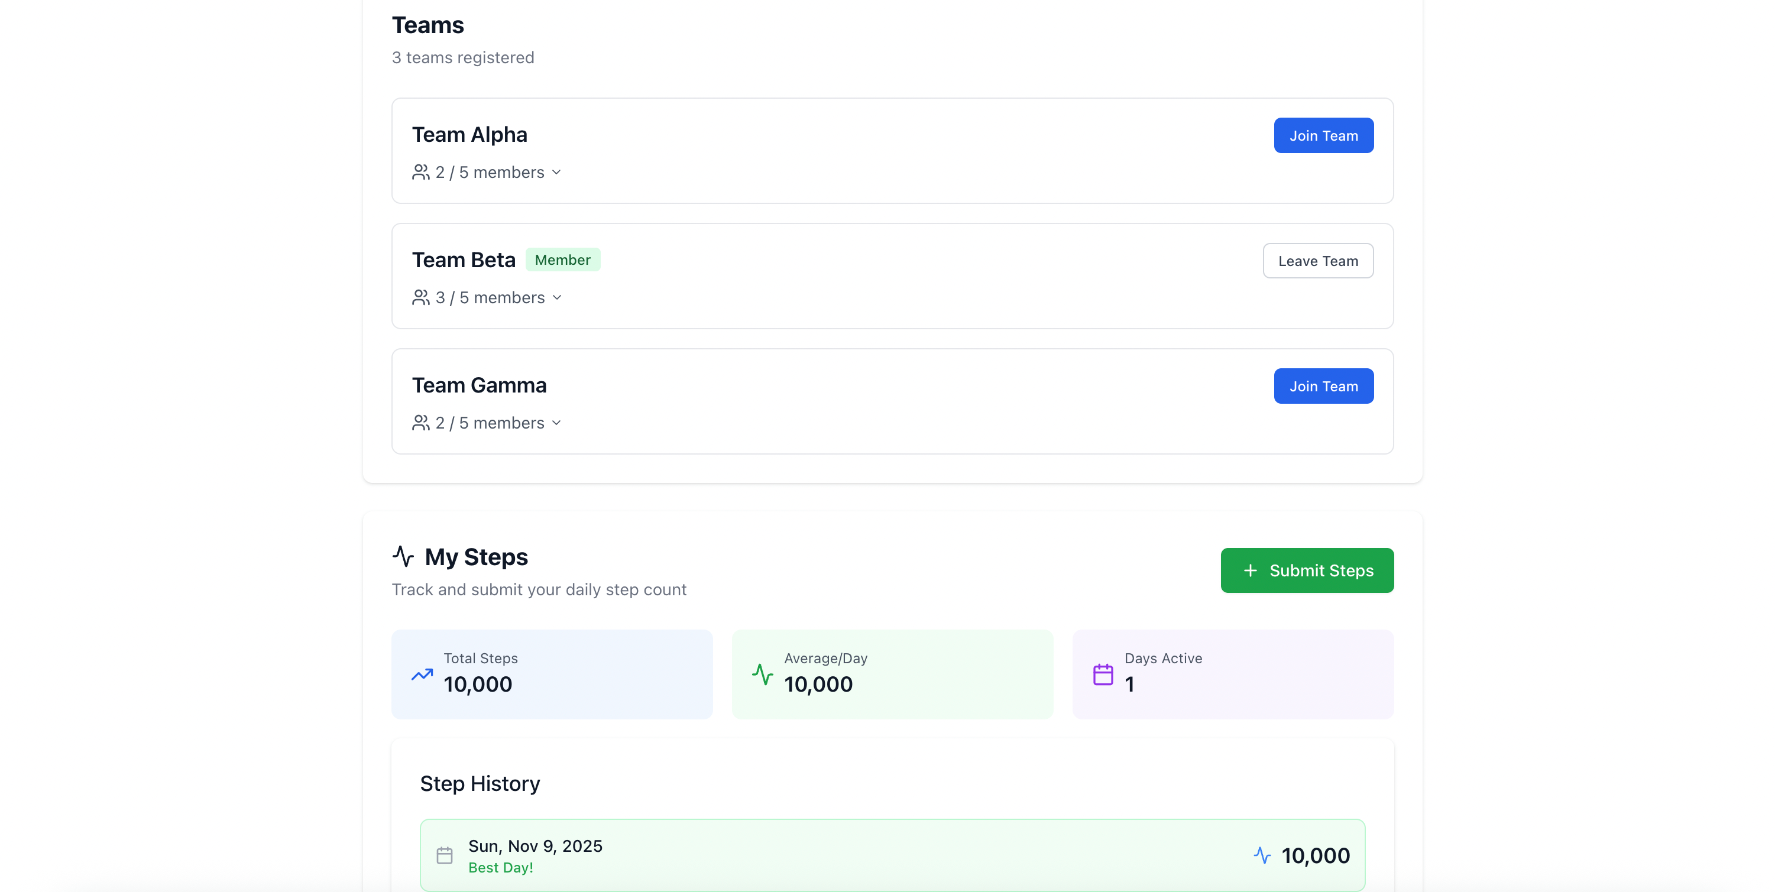Click the gray calendar icon in step history
The image size is (1775, 892).
(445, 855)
